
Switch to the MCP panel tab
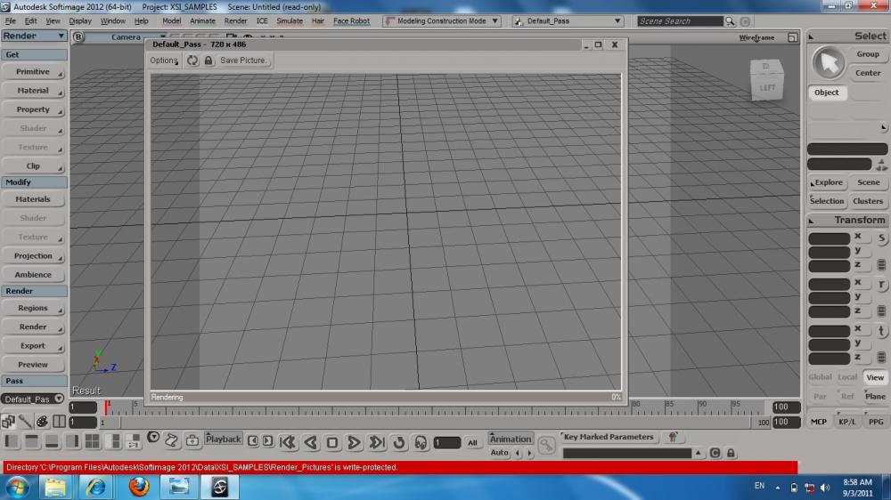click(819, 422)
